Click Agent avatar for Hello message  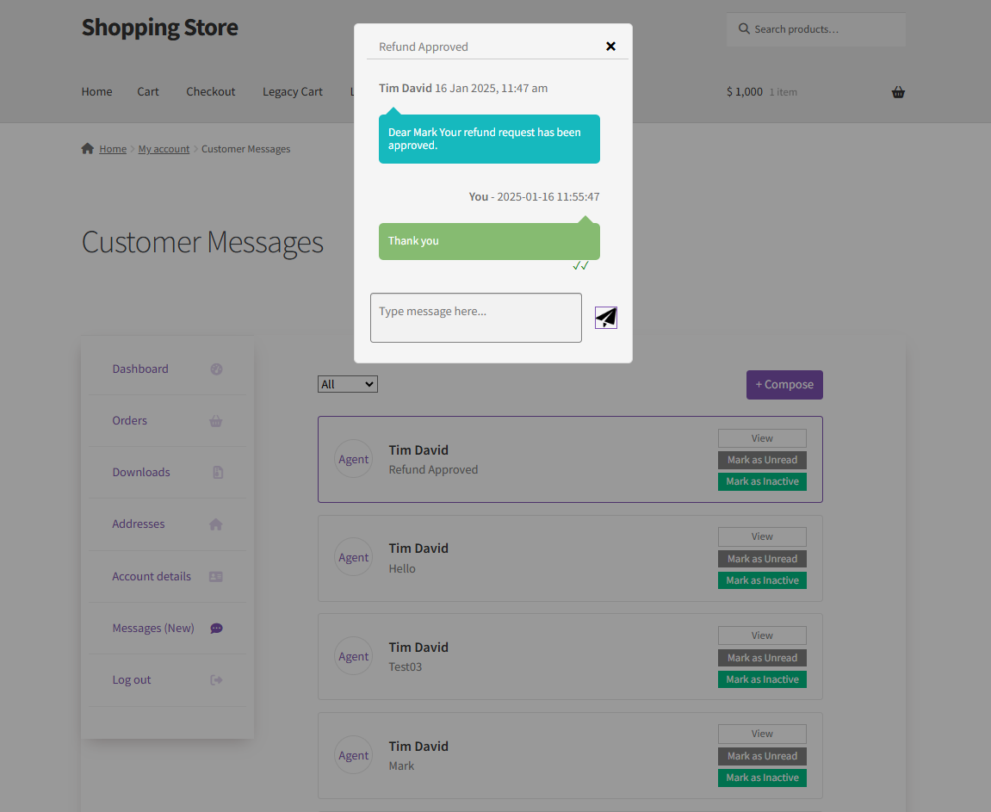353,557
